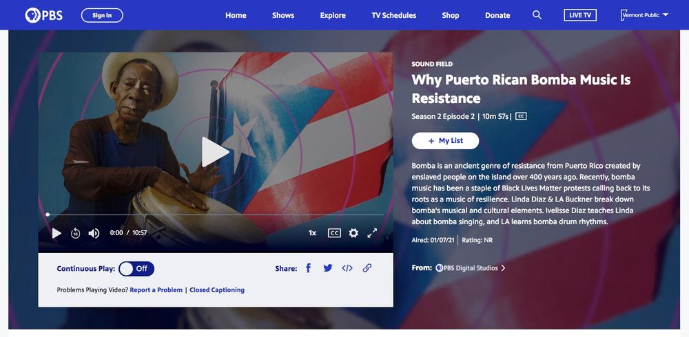Image resolution: width=689 pixels, height=337 pixels.
Task: Click the LIVE TV button
Action: point(580,15)
